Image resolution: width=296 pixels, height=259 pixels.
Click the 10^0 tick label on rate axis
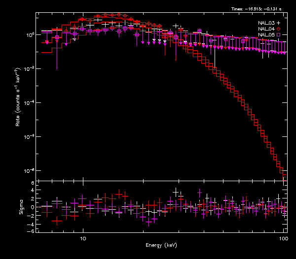30,35
